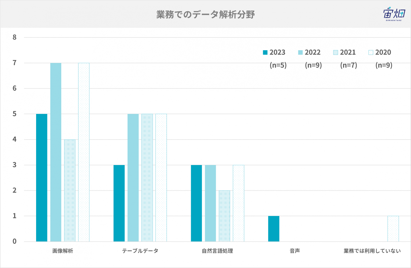The image size is (411, 268).
Task: Click the 2023 bar for 音声
Action: [274, 229]
